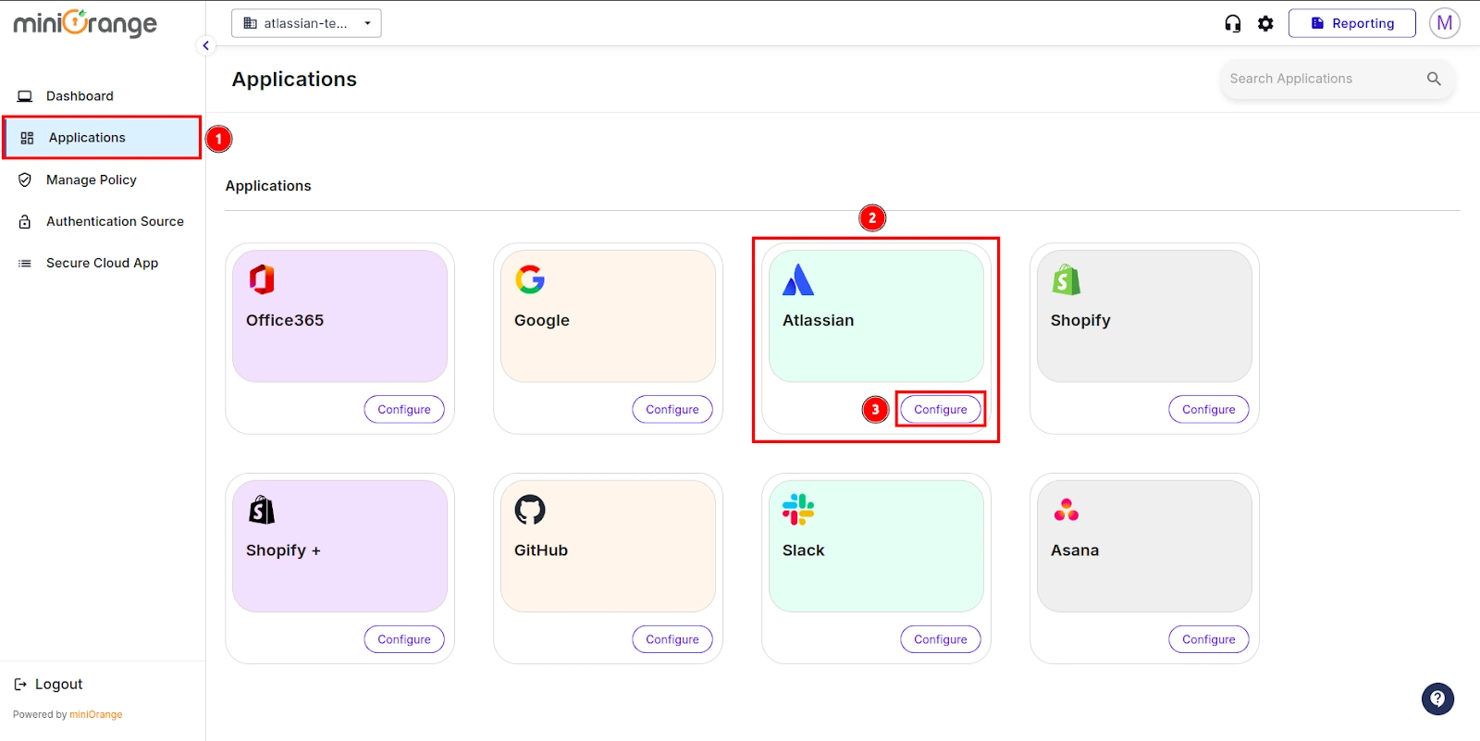Select the Shopify card label
This screenshot has width=1480, height=741.
tap(1080, 320)
